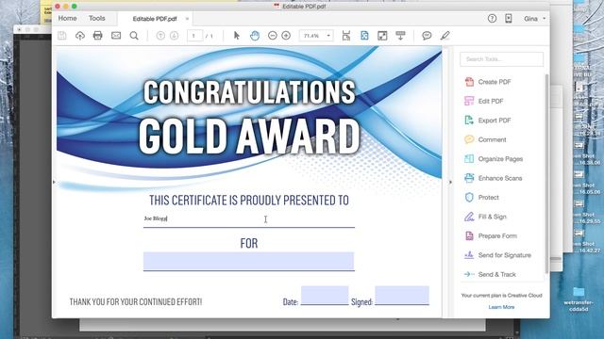Image resolution: width=604 pixels, height=339 pixels.
Task: Follow the Learn More link
Action: pyautogui.click(x=501, y=307)
